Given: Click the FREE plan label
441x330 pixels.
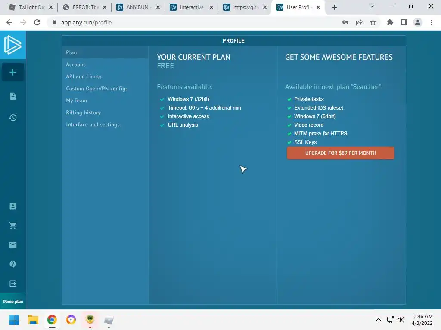Looking at the screenshot, I should [x=165, y=66].
